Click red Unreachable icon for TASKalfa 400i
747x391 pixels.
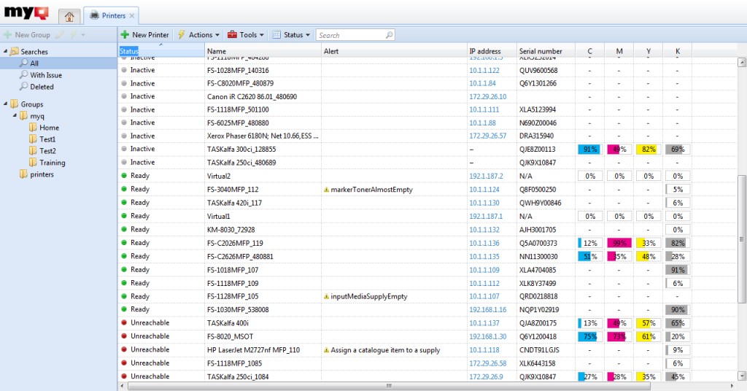coord(124,322)
